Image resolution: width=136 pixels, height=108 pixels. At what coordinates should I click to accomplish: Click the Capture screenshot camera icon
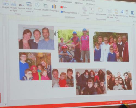(20, 5)
